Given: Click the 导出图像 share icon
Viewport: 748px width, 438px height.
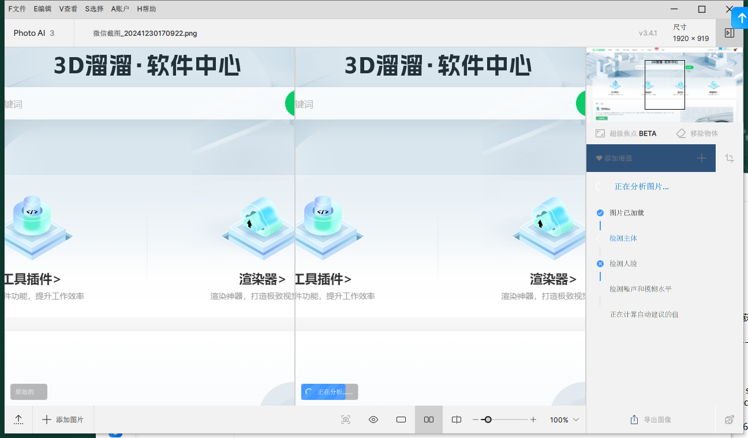Looking at the screenshot, I should click(634, 420).
